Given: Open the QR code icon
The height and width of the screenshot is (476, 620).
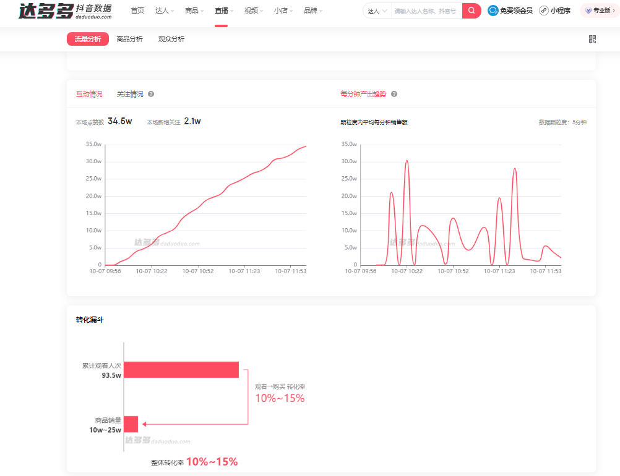Looking at the screenshot, I should point(592,39).
